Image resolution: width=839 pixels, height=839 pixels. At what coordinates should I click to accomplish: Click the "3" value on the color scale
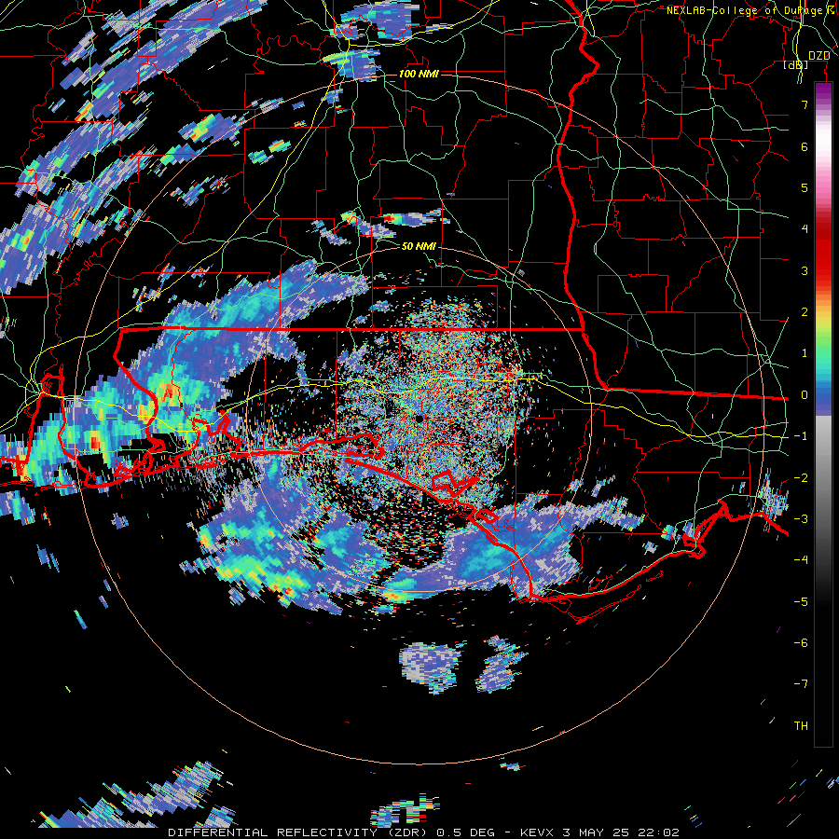pos(805,270)
